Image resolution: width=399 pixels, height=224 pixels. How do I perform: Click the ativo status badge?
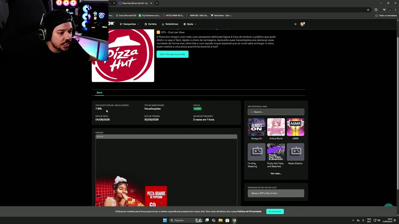[x=197, y=109]
